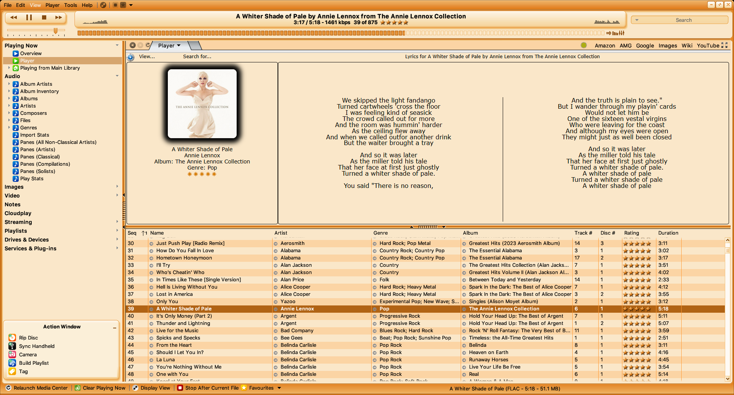The width and height of the screenshot is (734, 395).
Task: Click the globe icon beside the Help menu
Action: [x=103, y=5]
